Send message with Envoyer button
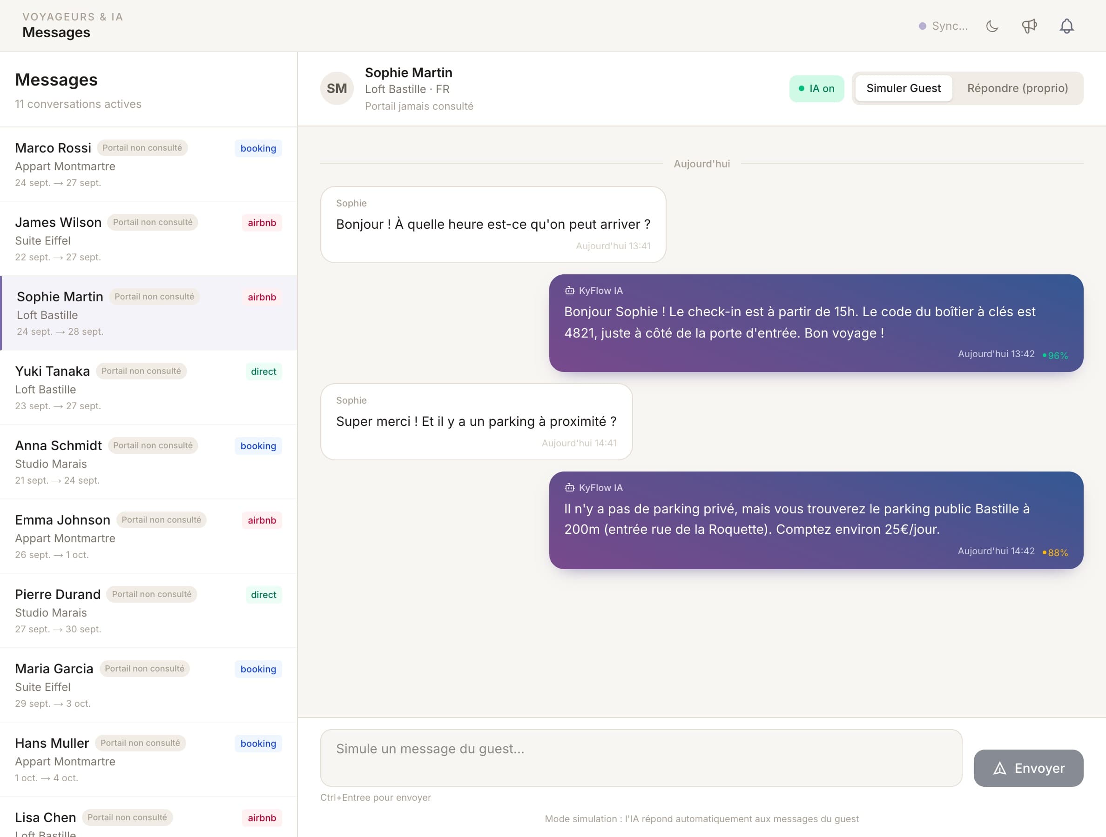This screenshot has width=1106, height=837. [1028, 768]
